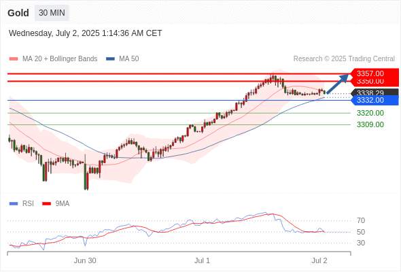The image size is (401, 272).
Task: Click the MA 50 blue legend swatch
Action: (110, 59)
